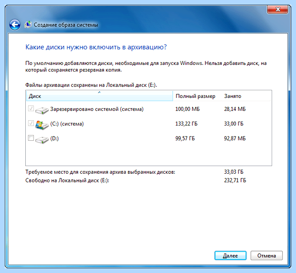Click the '232,71 ГБ' free space value

click(x=235, y=180)
